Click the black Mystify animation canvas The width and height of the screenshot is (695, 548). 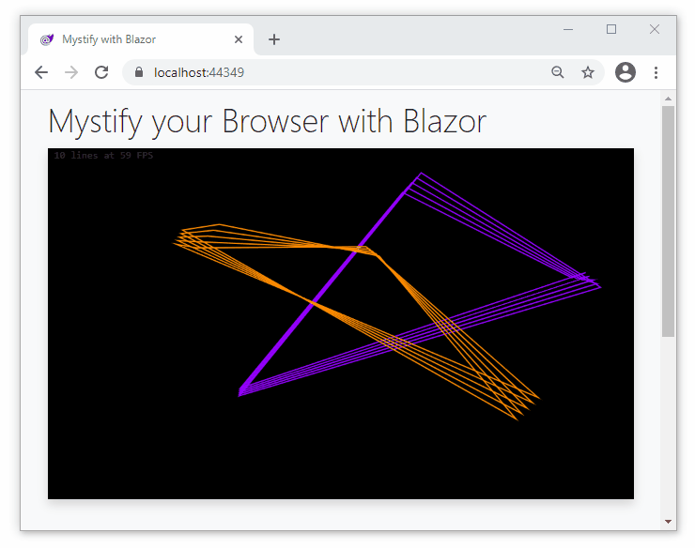coord(341,324)
